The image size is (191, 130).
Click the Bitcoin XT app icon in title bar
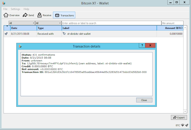pos(4,3)
